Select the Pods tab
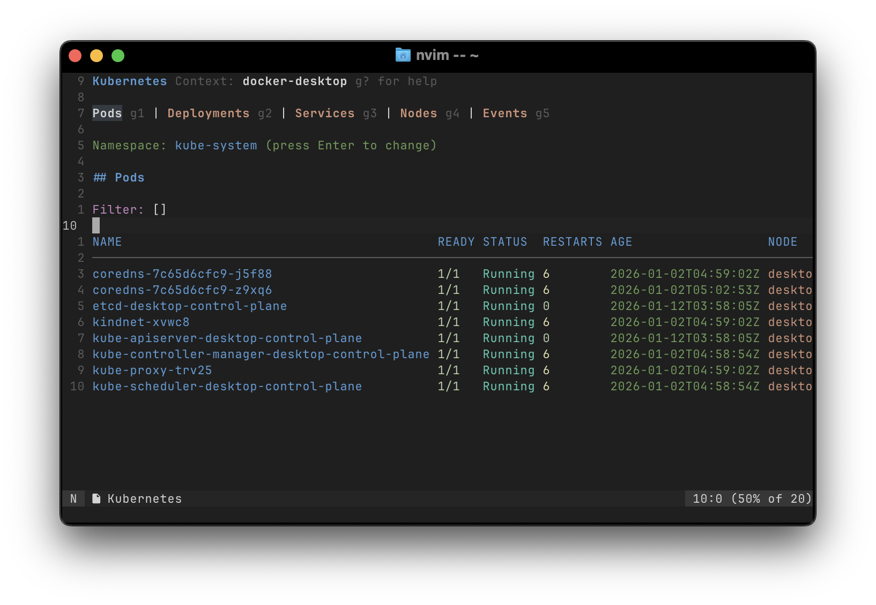876x605 pixels. tap(107, 113)
